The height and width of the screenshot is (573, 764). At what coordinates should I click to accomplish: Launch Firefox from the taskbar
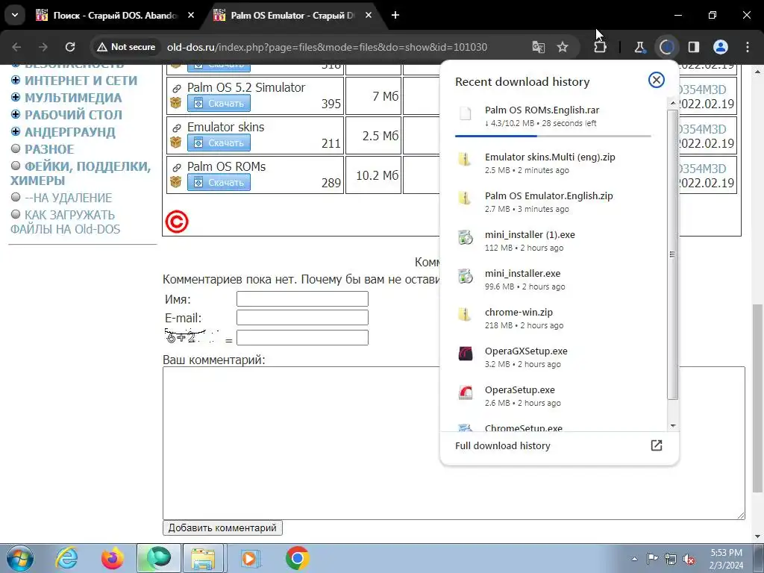tap(112, 558)
